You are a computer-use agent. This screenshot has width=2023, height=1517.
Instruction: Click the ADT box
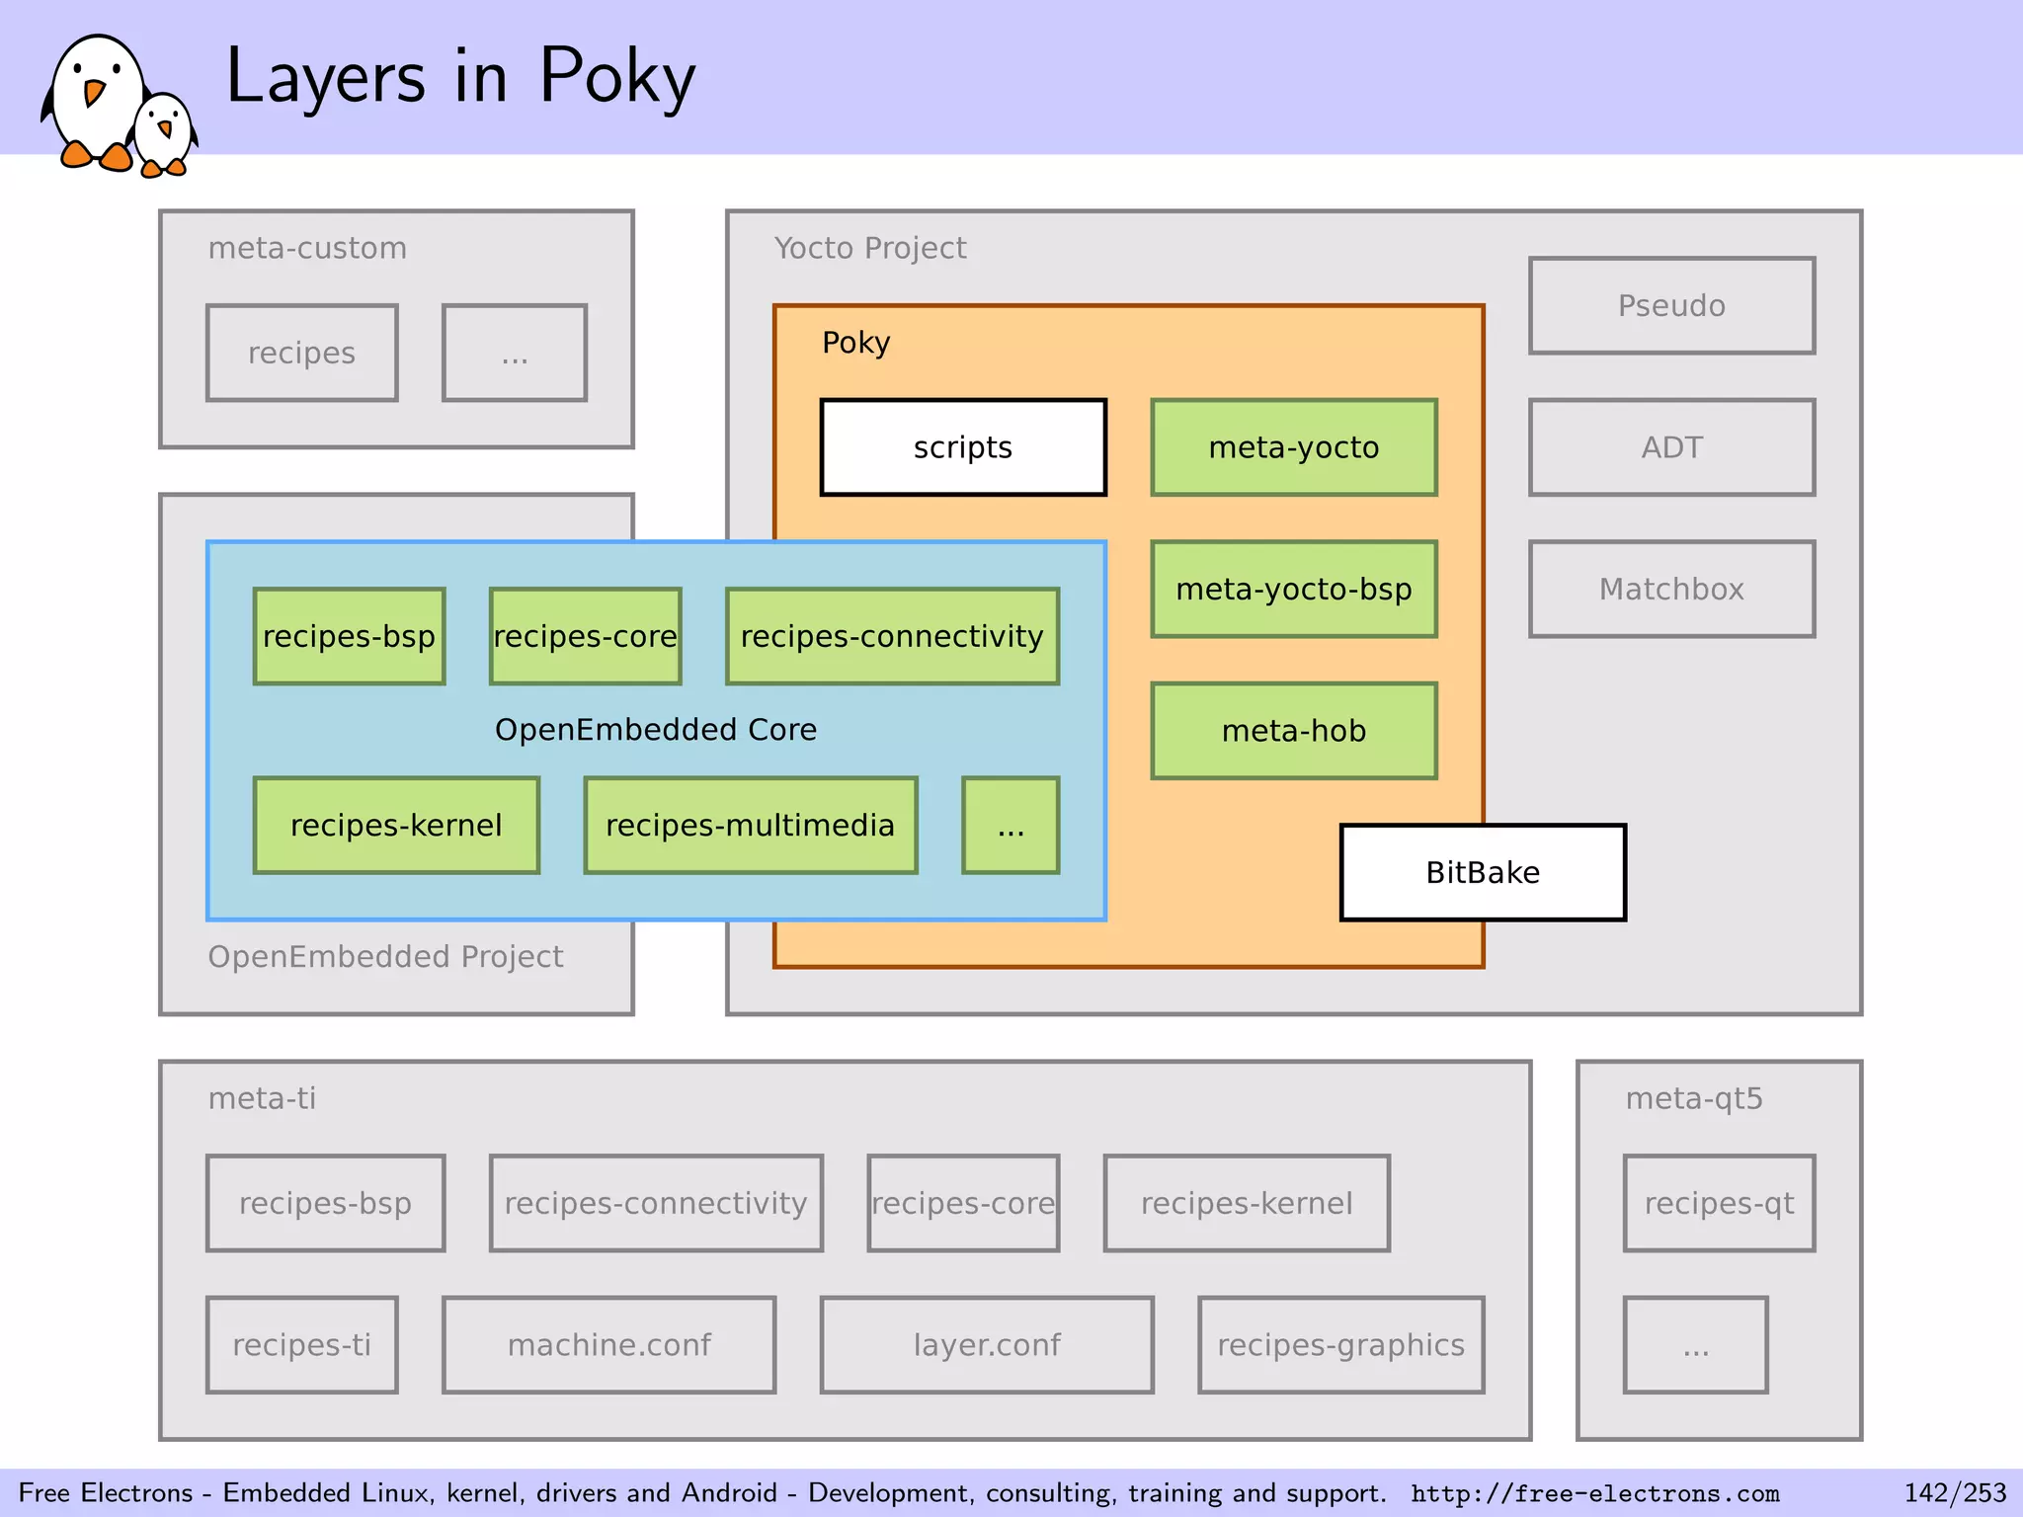click(1671, 447)
